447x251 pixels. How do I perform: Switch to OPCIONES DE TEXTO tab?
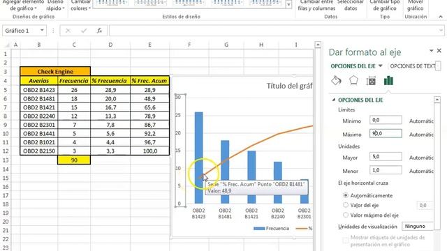(x=413, y=66)
